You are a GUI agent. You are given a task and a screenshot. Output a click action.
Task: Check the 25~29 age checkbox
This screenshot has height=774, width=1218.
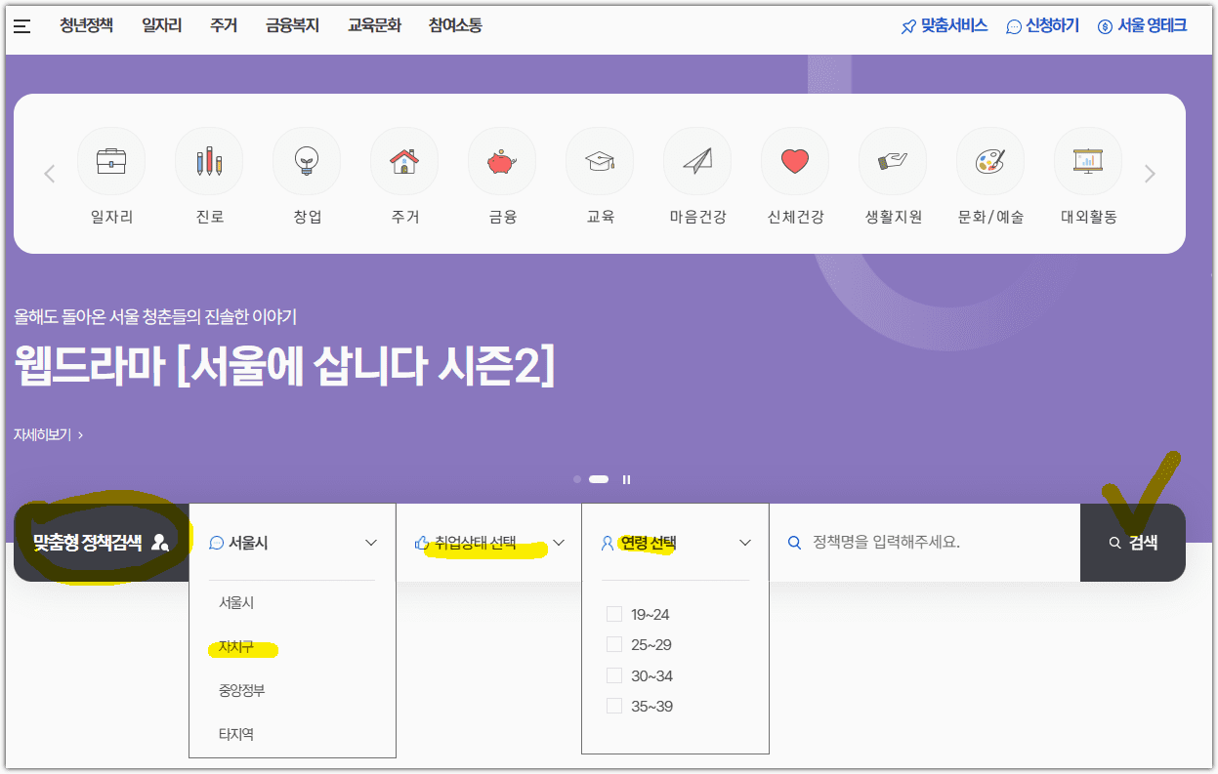pos(613,644)
